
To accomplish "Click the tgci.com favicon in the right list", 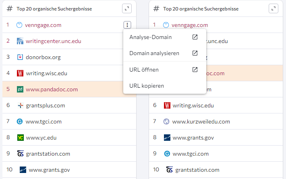I will [x=167, y=154].
